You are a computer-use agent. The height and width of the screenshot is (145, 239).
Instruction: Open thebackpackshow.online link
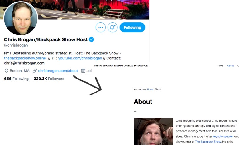pyautogui.click(x=25, y=58)
